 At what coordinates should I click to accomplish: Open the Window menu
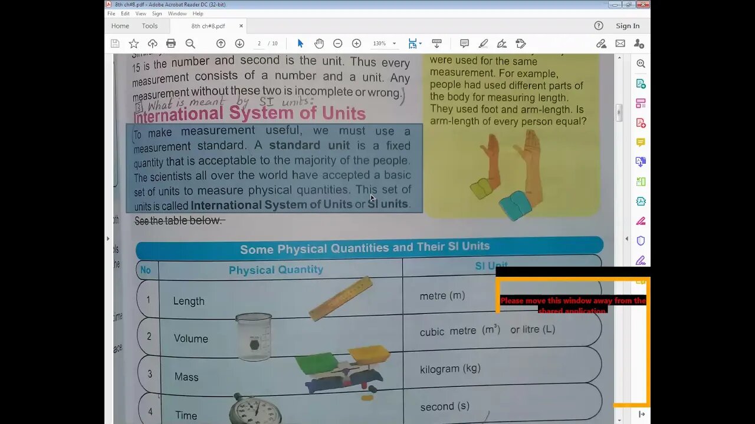tap(177, 14)
